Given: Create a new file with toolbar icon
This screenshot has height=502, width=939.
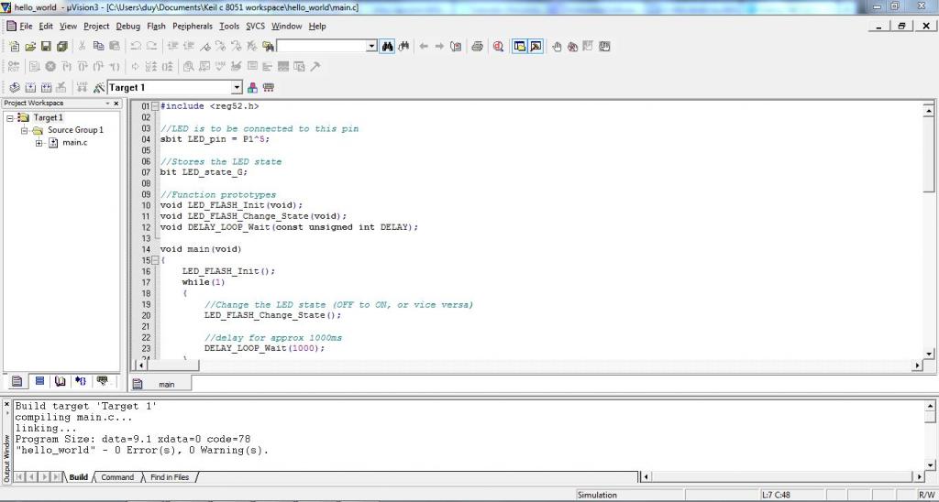Looking at the screenshot, I should [15, 47].
